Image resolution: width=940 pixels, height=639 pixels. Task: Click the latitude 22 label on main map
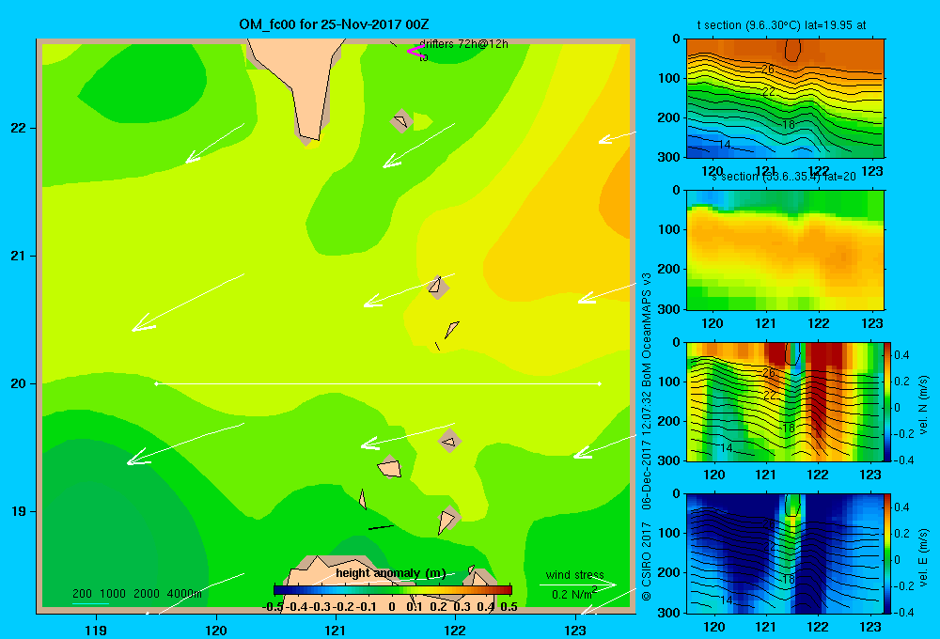point(18,128)
